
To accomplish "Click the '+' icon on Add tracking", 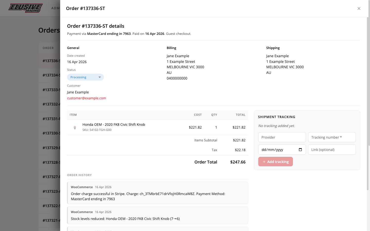I will pyautogui.click(x=264, y=162).
